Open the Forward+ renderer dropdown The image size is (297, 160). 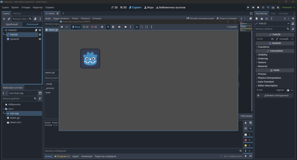pos(288,8)
